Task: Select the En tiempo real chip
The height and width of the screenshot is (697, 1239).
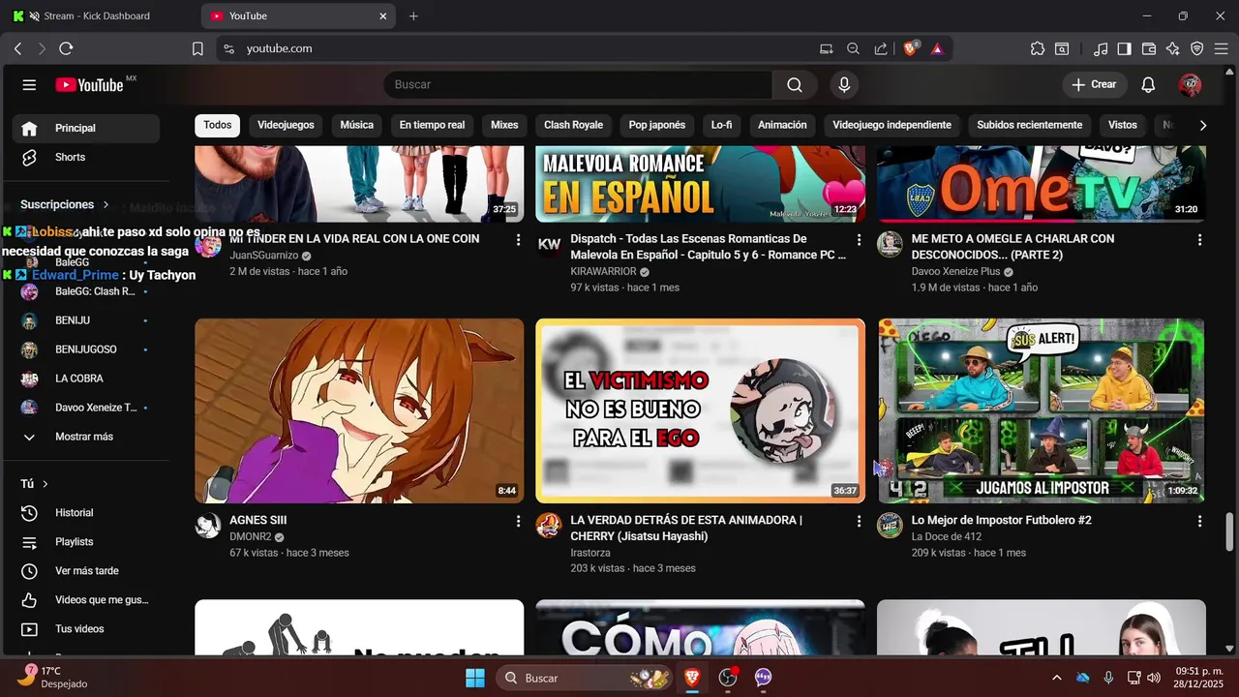Action: 432,125
